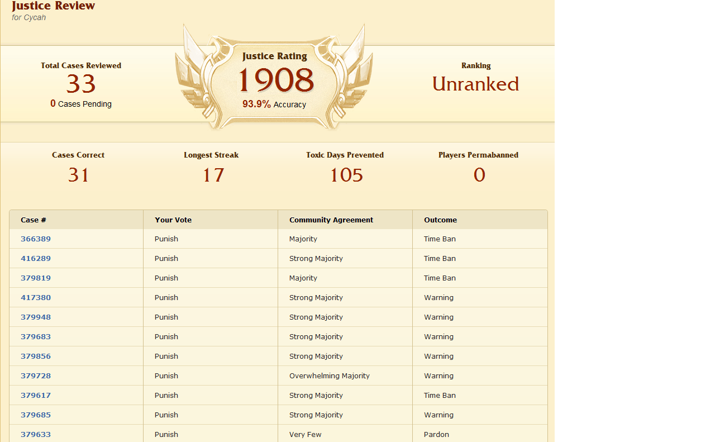Click the Total Cases Reviewed number
The image size is (715, 442).
tap(81, 84)
